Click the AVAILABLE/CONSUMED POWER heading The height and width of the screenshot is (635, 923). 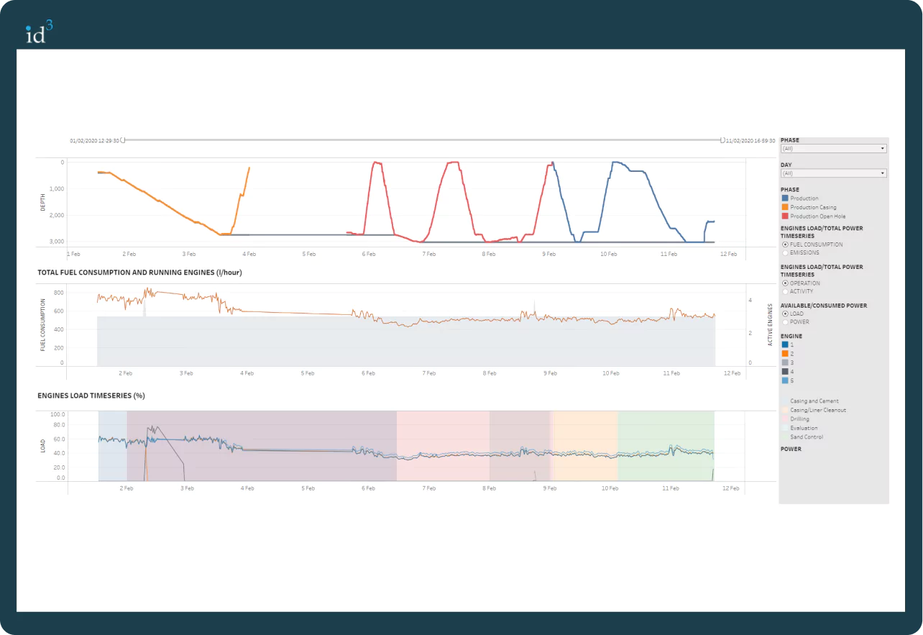pyautogui.click(x=824, y=306)
